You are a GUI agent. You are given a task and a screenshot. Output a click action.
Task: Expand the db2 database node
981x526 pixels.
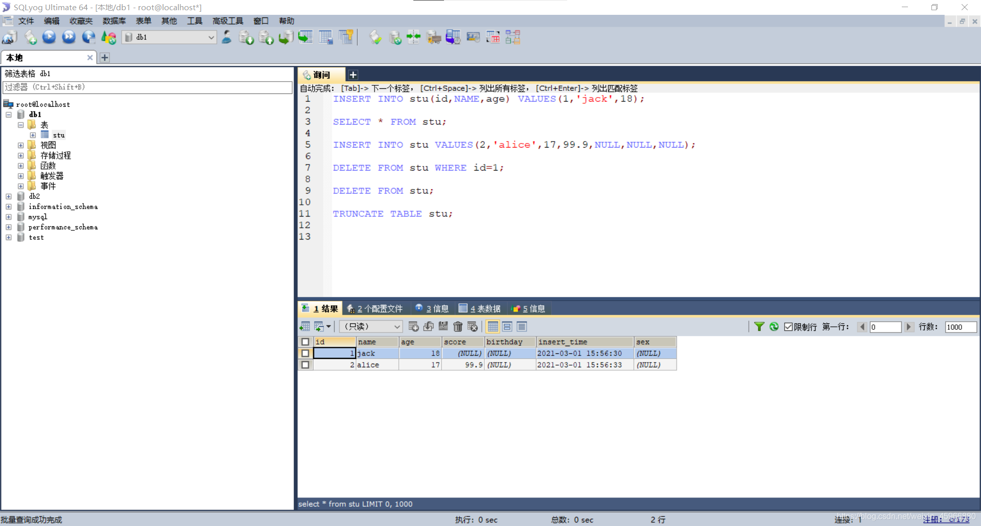click(x=9, y=197)
